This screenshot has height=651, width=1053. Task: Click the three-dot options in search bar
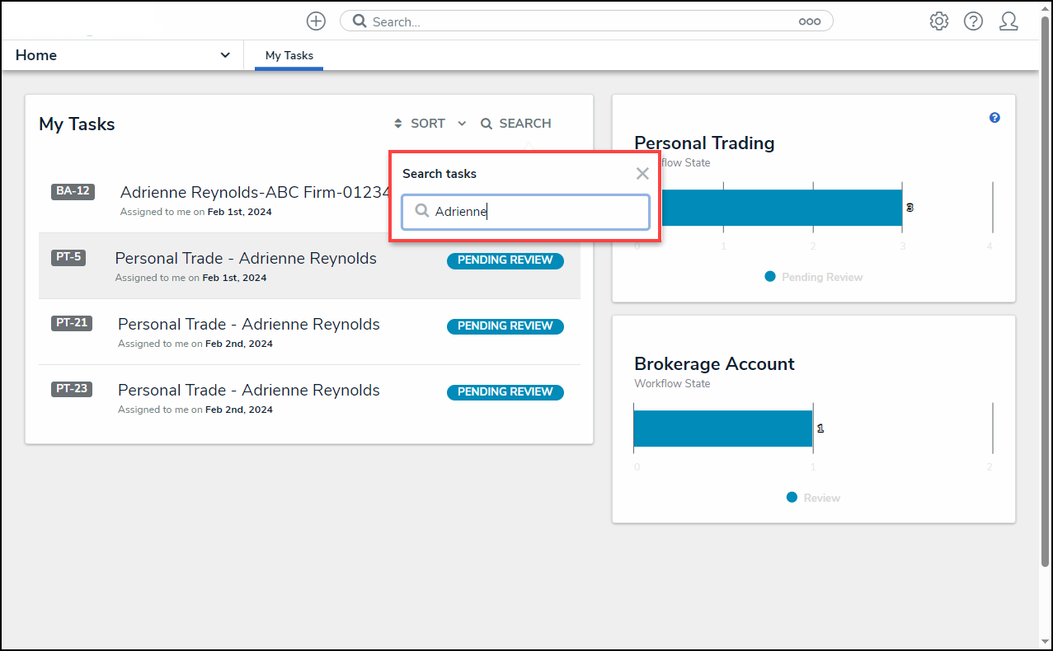(x=809, y=22)
